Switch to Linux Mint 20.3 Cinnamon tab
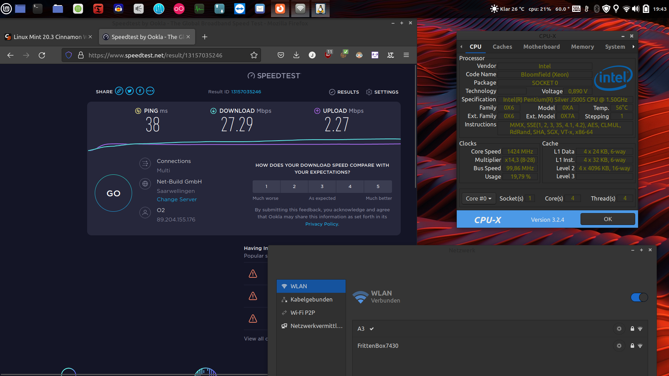 (49, 37)
